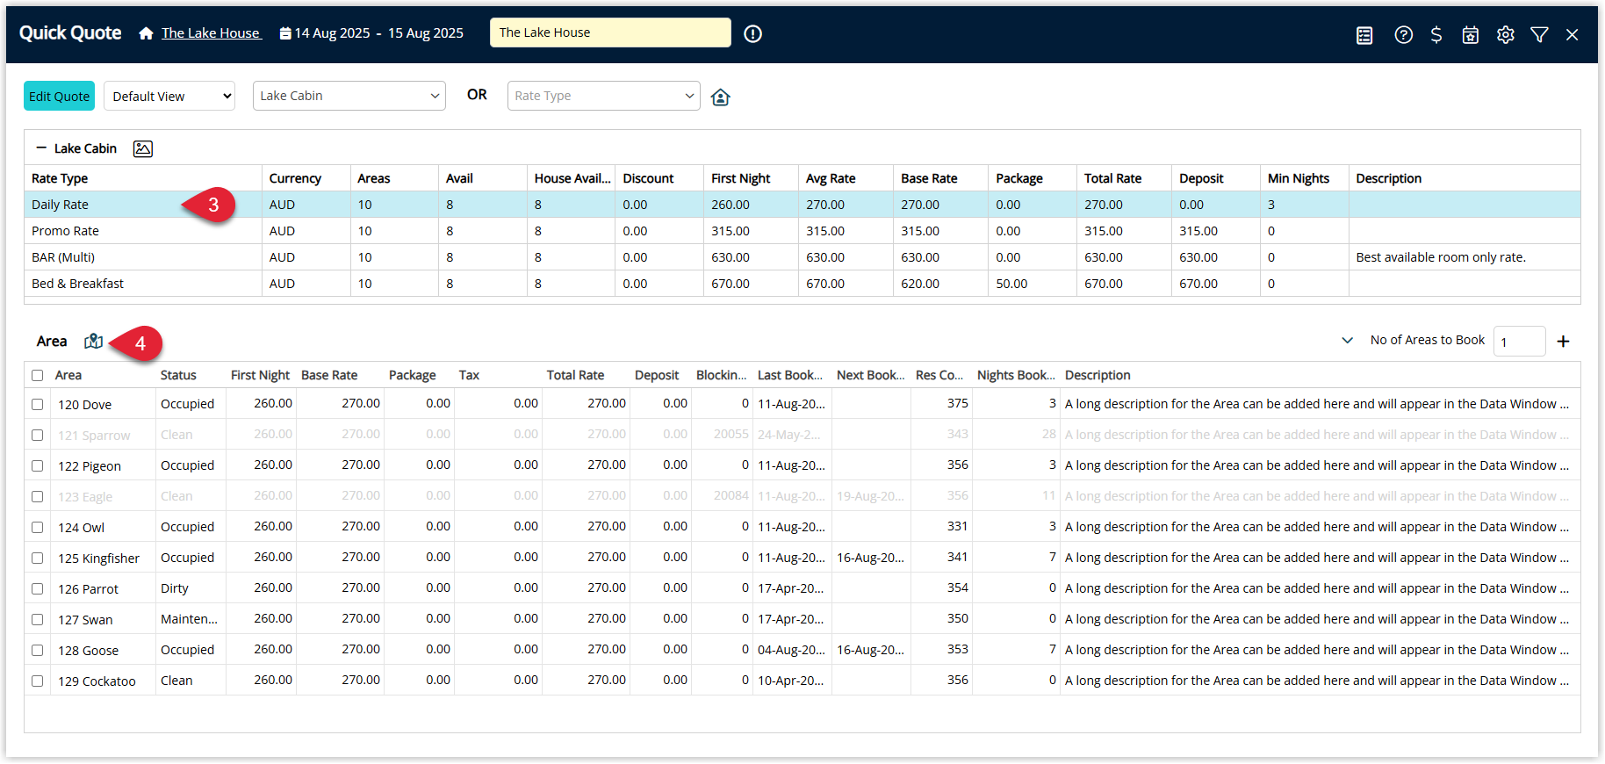Image resolution: width=1605 pixels, height=764 pixels.
Task: Expand the chevron beside No of Areas to Book
Action: (1348, 341)
